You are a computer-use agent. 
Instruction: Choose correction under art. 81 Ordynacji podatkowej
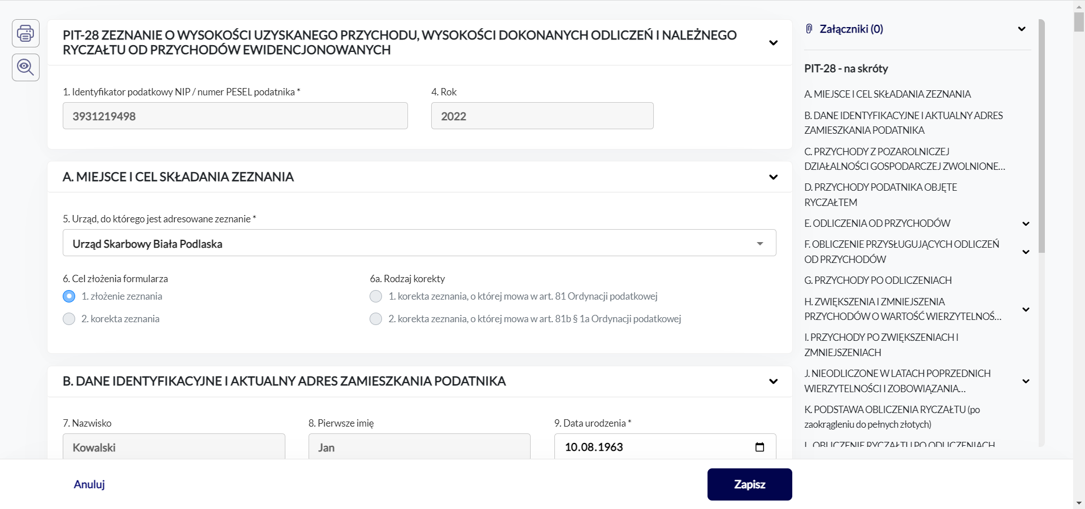(376, 296)
